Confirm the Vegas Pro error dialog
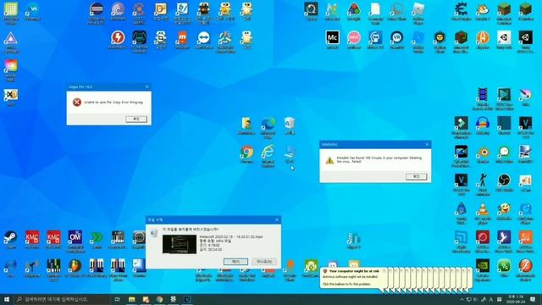This screenshot has width=542, height=305. pos(136,119)
